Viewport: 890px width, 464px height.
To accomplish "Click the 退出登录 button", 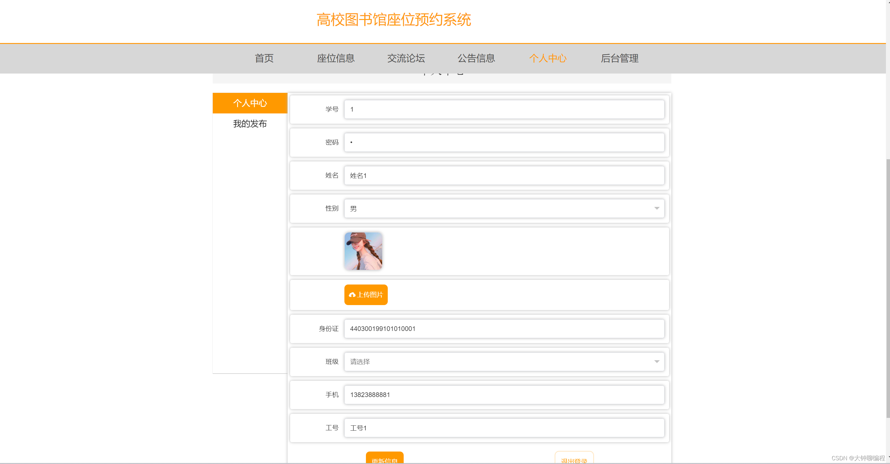I will tap(574, 459).
